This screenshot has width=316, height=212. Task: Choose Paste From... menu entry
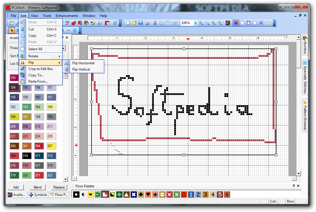[x=40, y=81]
